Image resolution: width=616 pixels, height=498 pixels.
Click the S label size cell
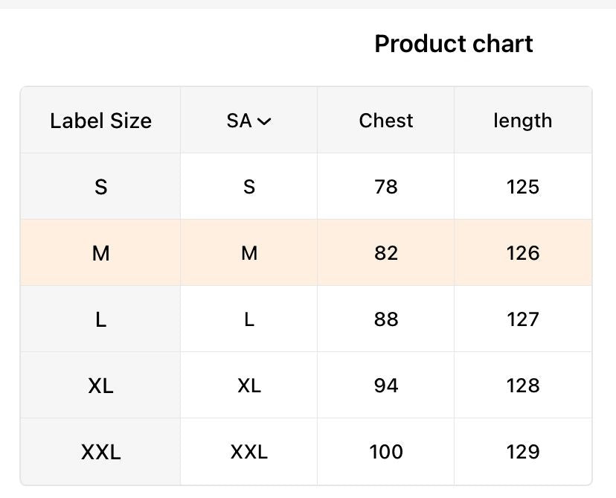click(100, 187)
